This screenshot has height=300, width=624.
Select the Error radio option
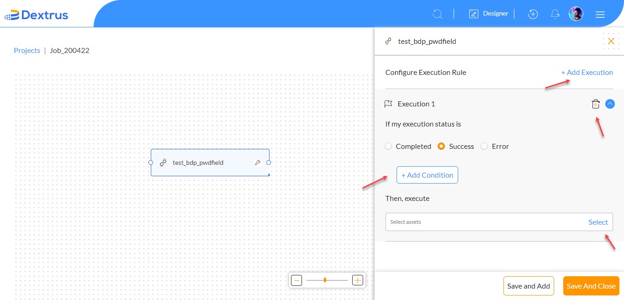[x=484, y=146]
